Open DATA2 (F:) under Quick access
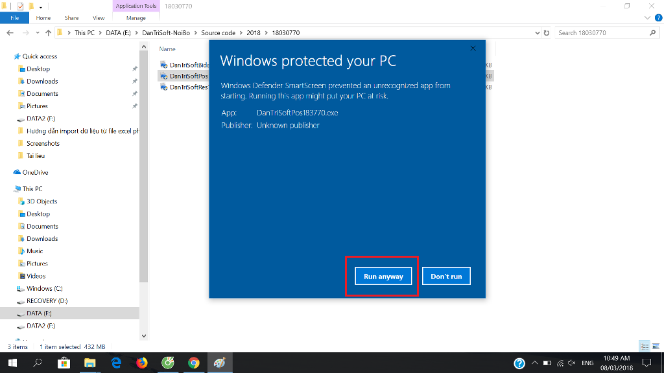This screenshot has width=664, height=373. tap(41, 119)
